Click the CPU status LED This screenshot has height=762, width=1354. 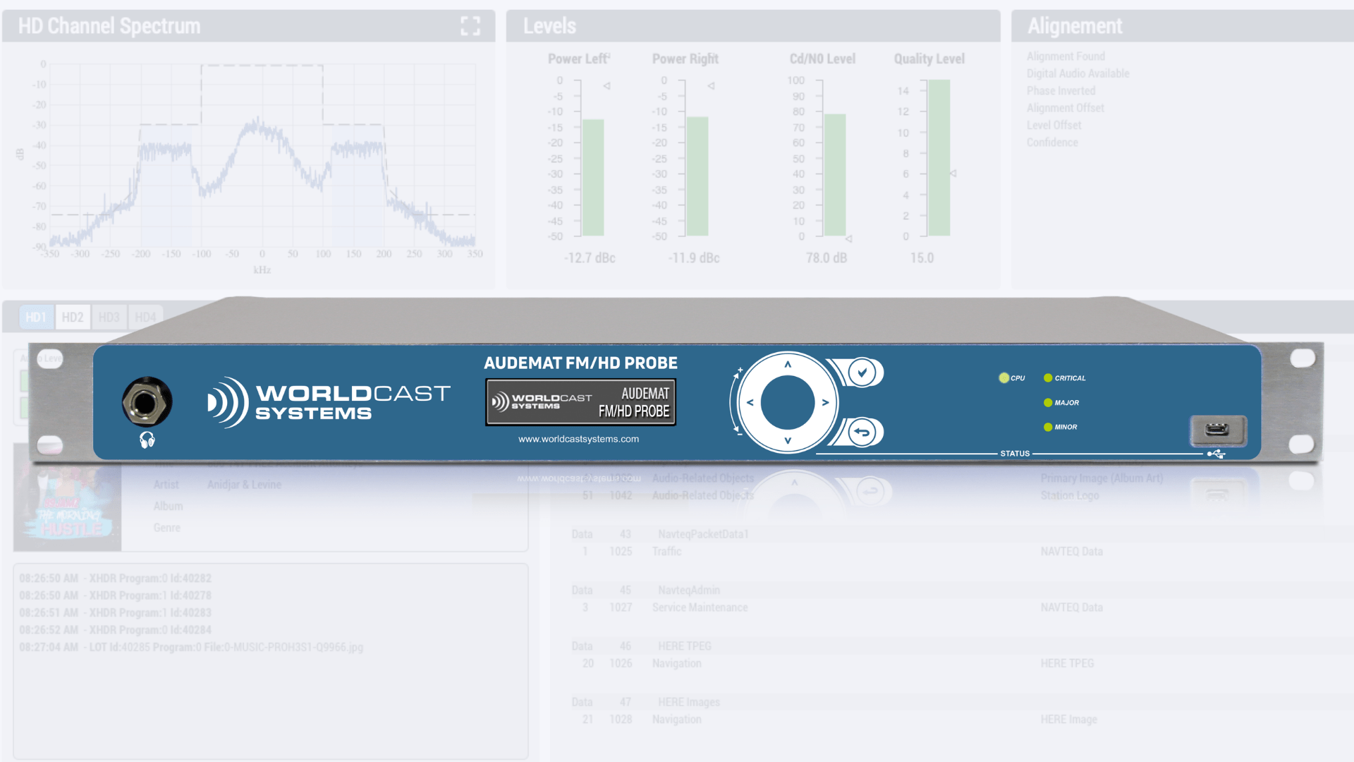pos(1004,378)
